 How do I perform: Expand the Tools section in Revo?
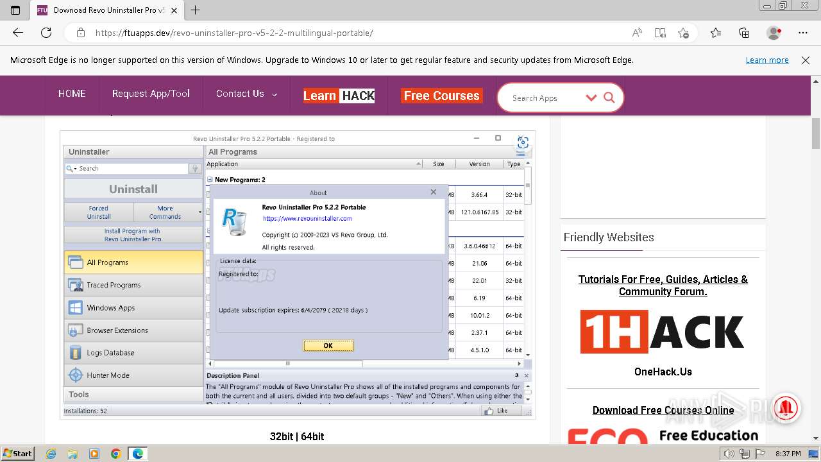coord(133,394)
